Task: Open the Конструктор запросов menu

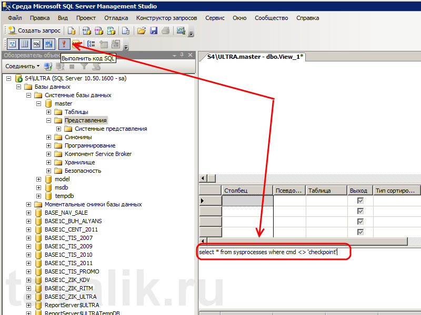Action: point(166,18)
